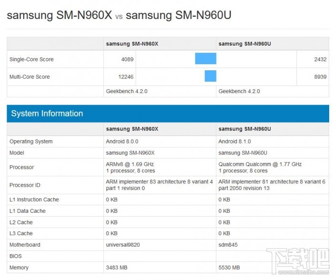Click the 'Multi-Core Score' row label
This screenshot has height=277, width=333.
pos(29,77)
